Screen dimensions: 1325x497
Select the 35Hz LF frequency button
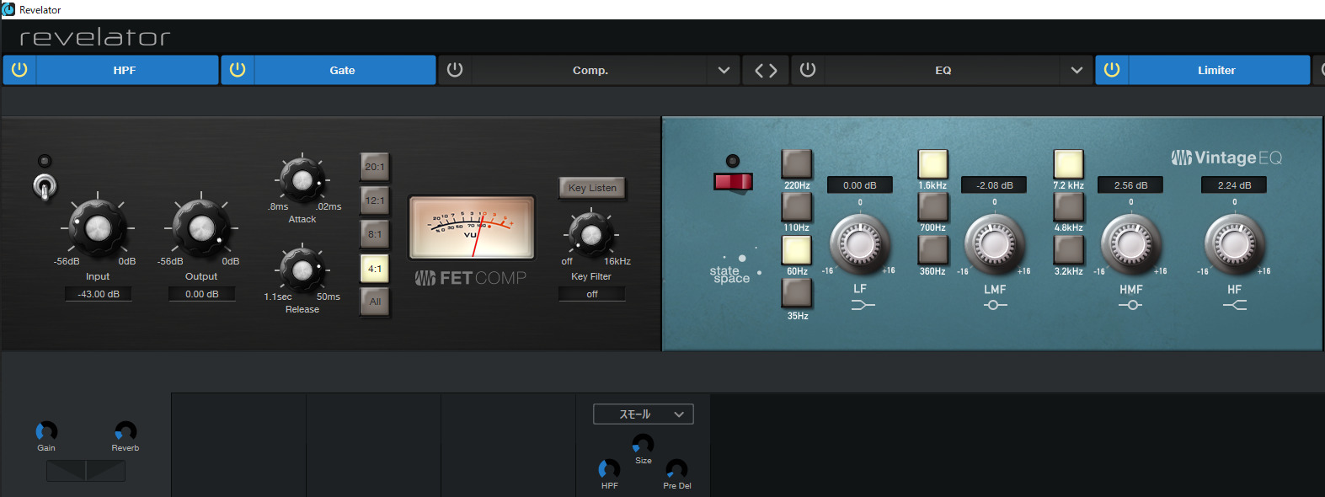[x=797, y=292]
